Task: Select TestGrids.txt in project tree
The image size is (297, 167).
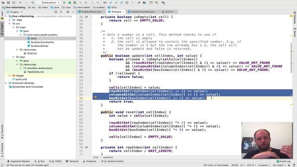Action: pos(35,72)
